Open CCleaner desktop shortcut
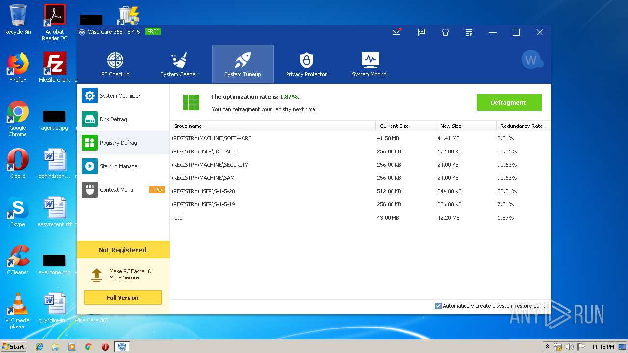Screen dimensions: 628x353 click(x=18, y=260)
